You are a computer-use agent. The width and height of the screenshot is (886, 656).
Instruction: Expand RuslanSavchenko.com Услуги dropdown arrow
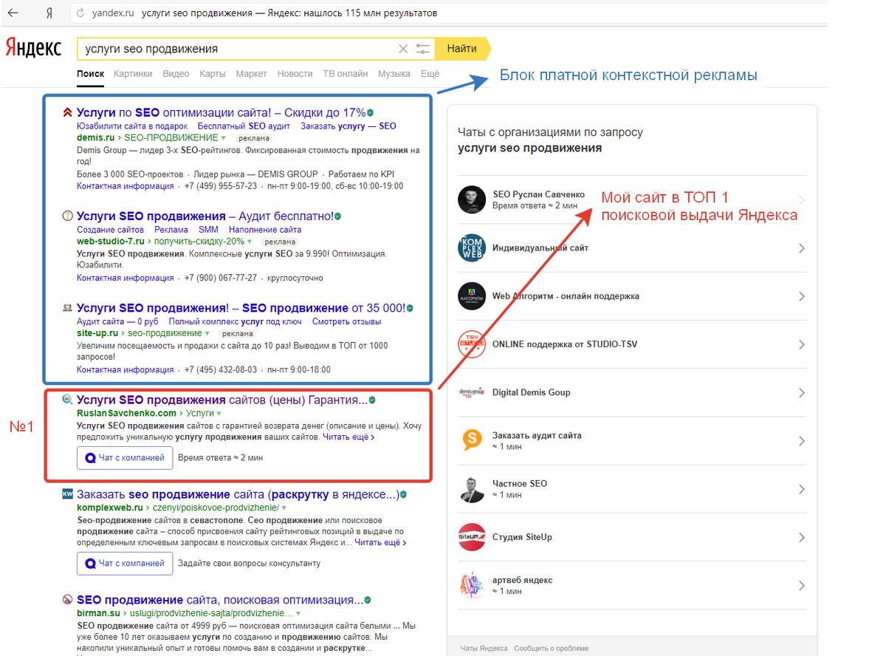click(220, 414)
